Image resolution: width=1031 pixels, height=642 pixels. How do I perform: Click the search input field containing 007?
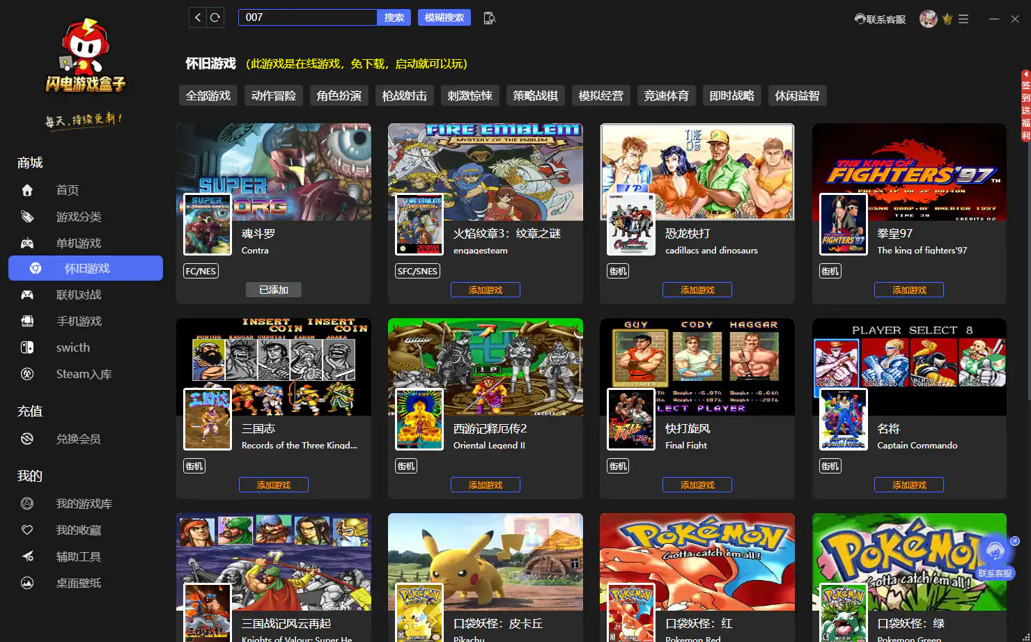308,17
